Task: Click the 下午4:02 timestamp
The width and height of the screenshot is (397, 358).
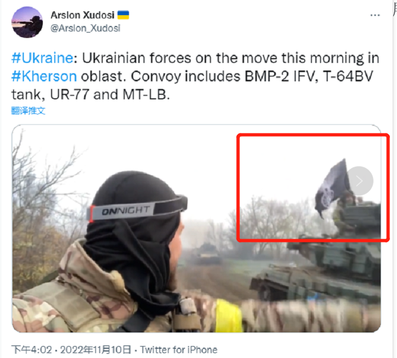Action: 31,350
